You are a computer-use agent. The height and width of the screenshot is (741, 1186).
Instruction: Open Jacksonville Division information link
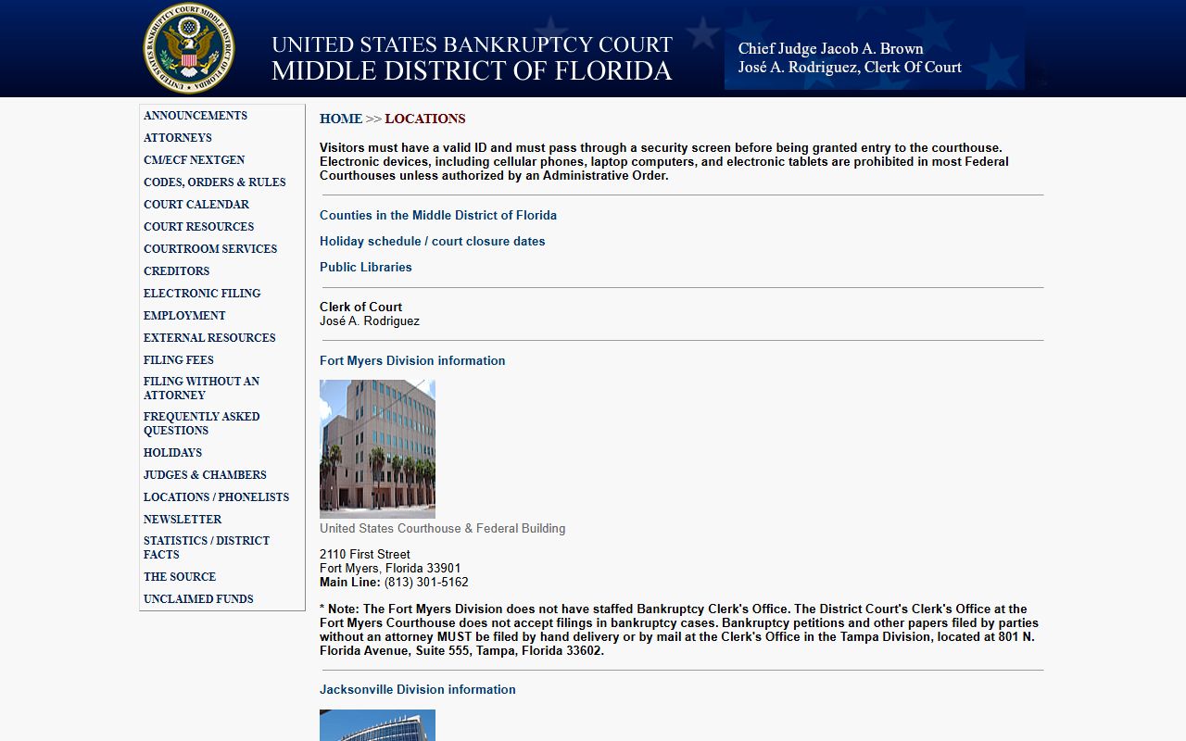tap(418, 689)
